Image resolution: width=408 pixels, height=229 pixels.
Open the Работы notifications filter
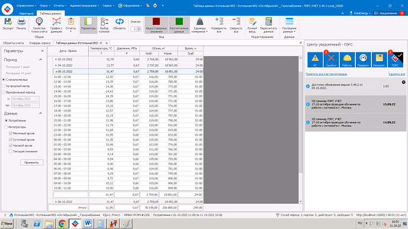pyautogui.click(x=347, y=60)
